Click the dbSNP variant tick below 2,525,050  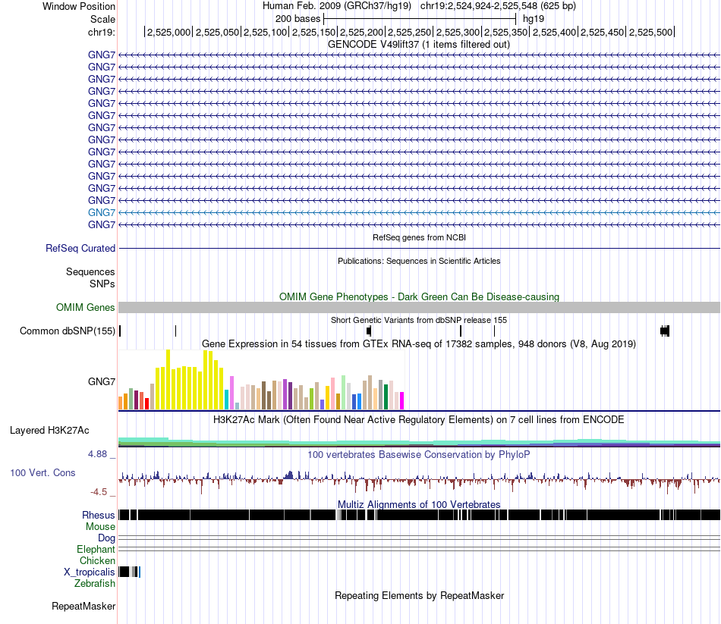coord(175,331)
